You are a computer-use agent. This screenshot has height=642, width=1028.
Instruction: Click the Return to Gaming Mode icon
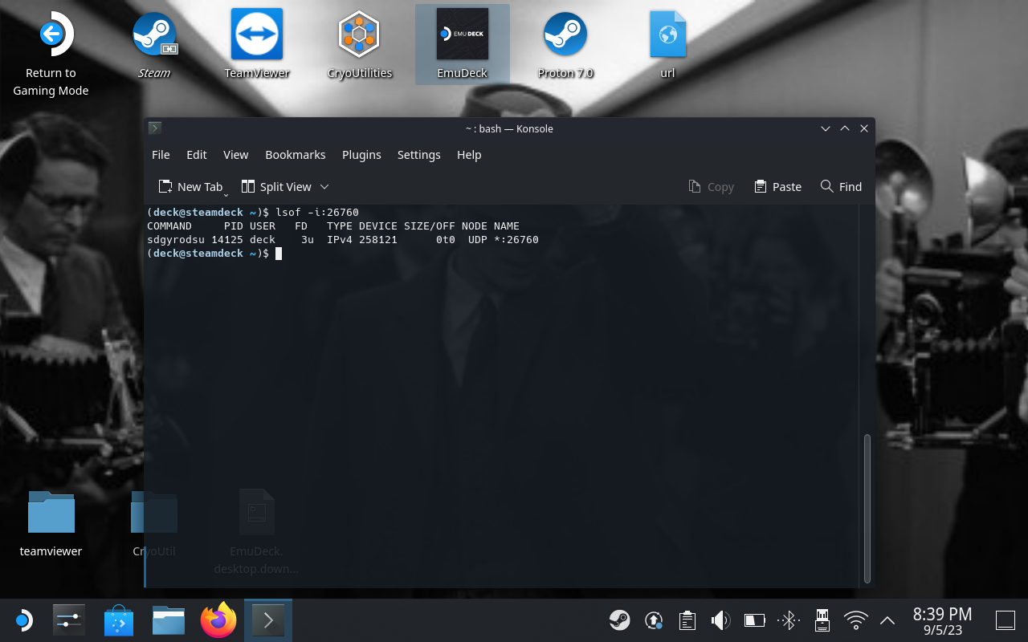coord(51,35)
